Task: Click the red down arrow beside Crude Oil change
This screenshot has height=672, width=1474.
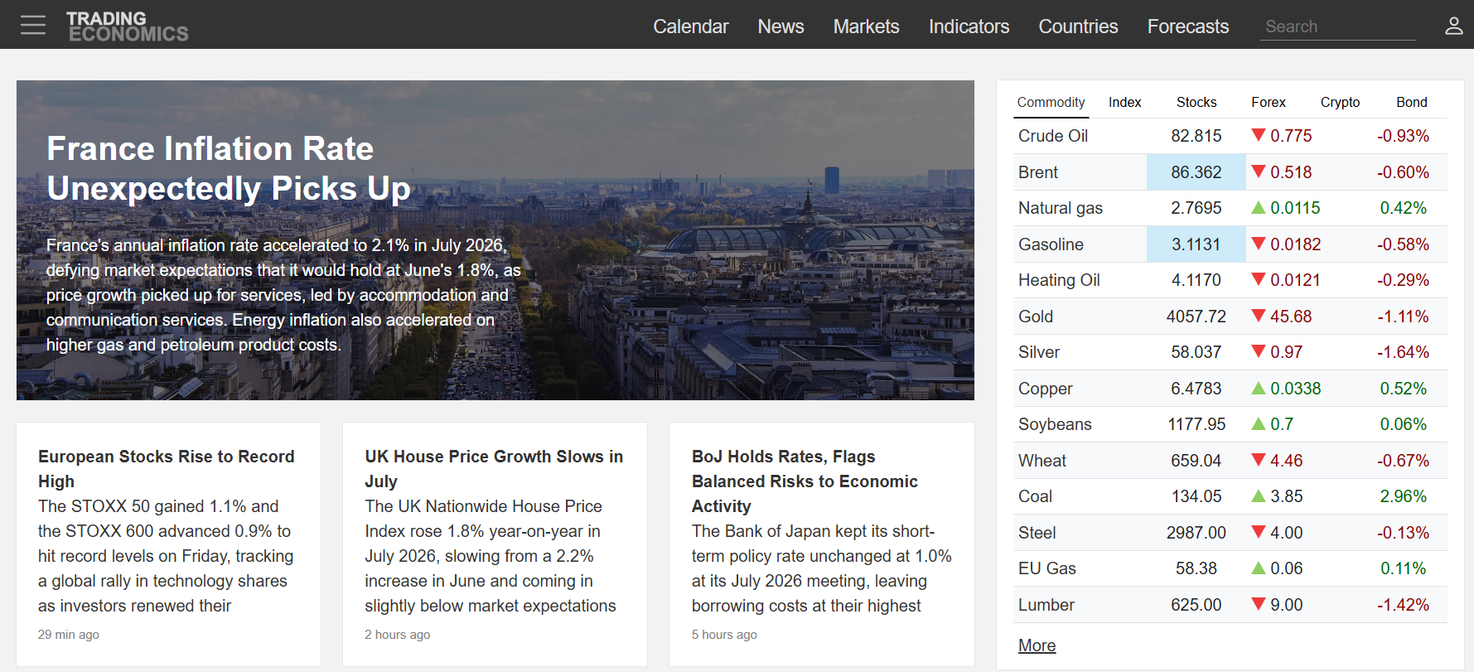Action: [1259, 135]
